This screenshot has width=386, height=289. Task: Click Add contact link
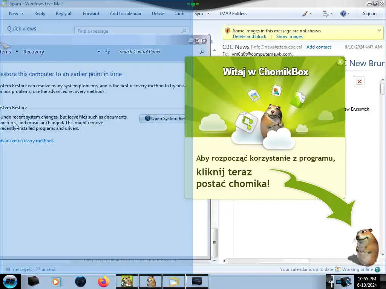tap(319, 47)
